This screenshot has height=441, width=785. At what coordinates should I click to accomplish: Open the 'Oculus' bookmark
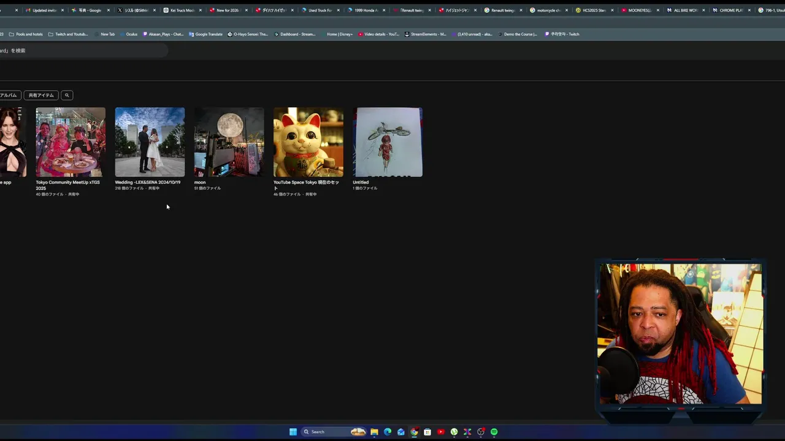(x=128, y=34)
